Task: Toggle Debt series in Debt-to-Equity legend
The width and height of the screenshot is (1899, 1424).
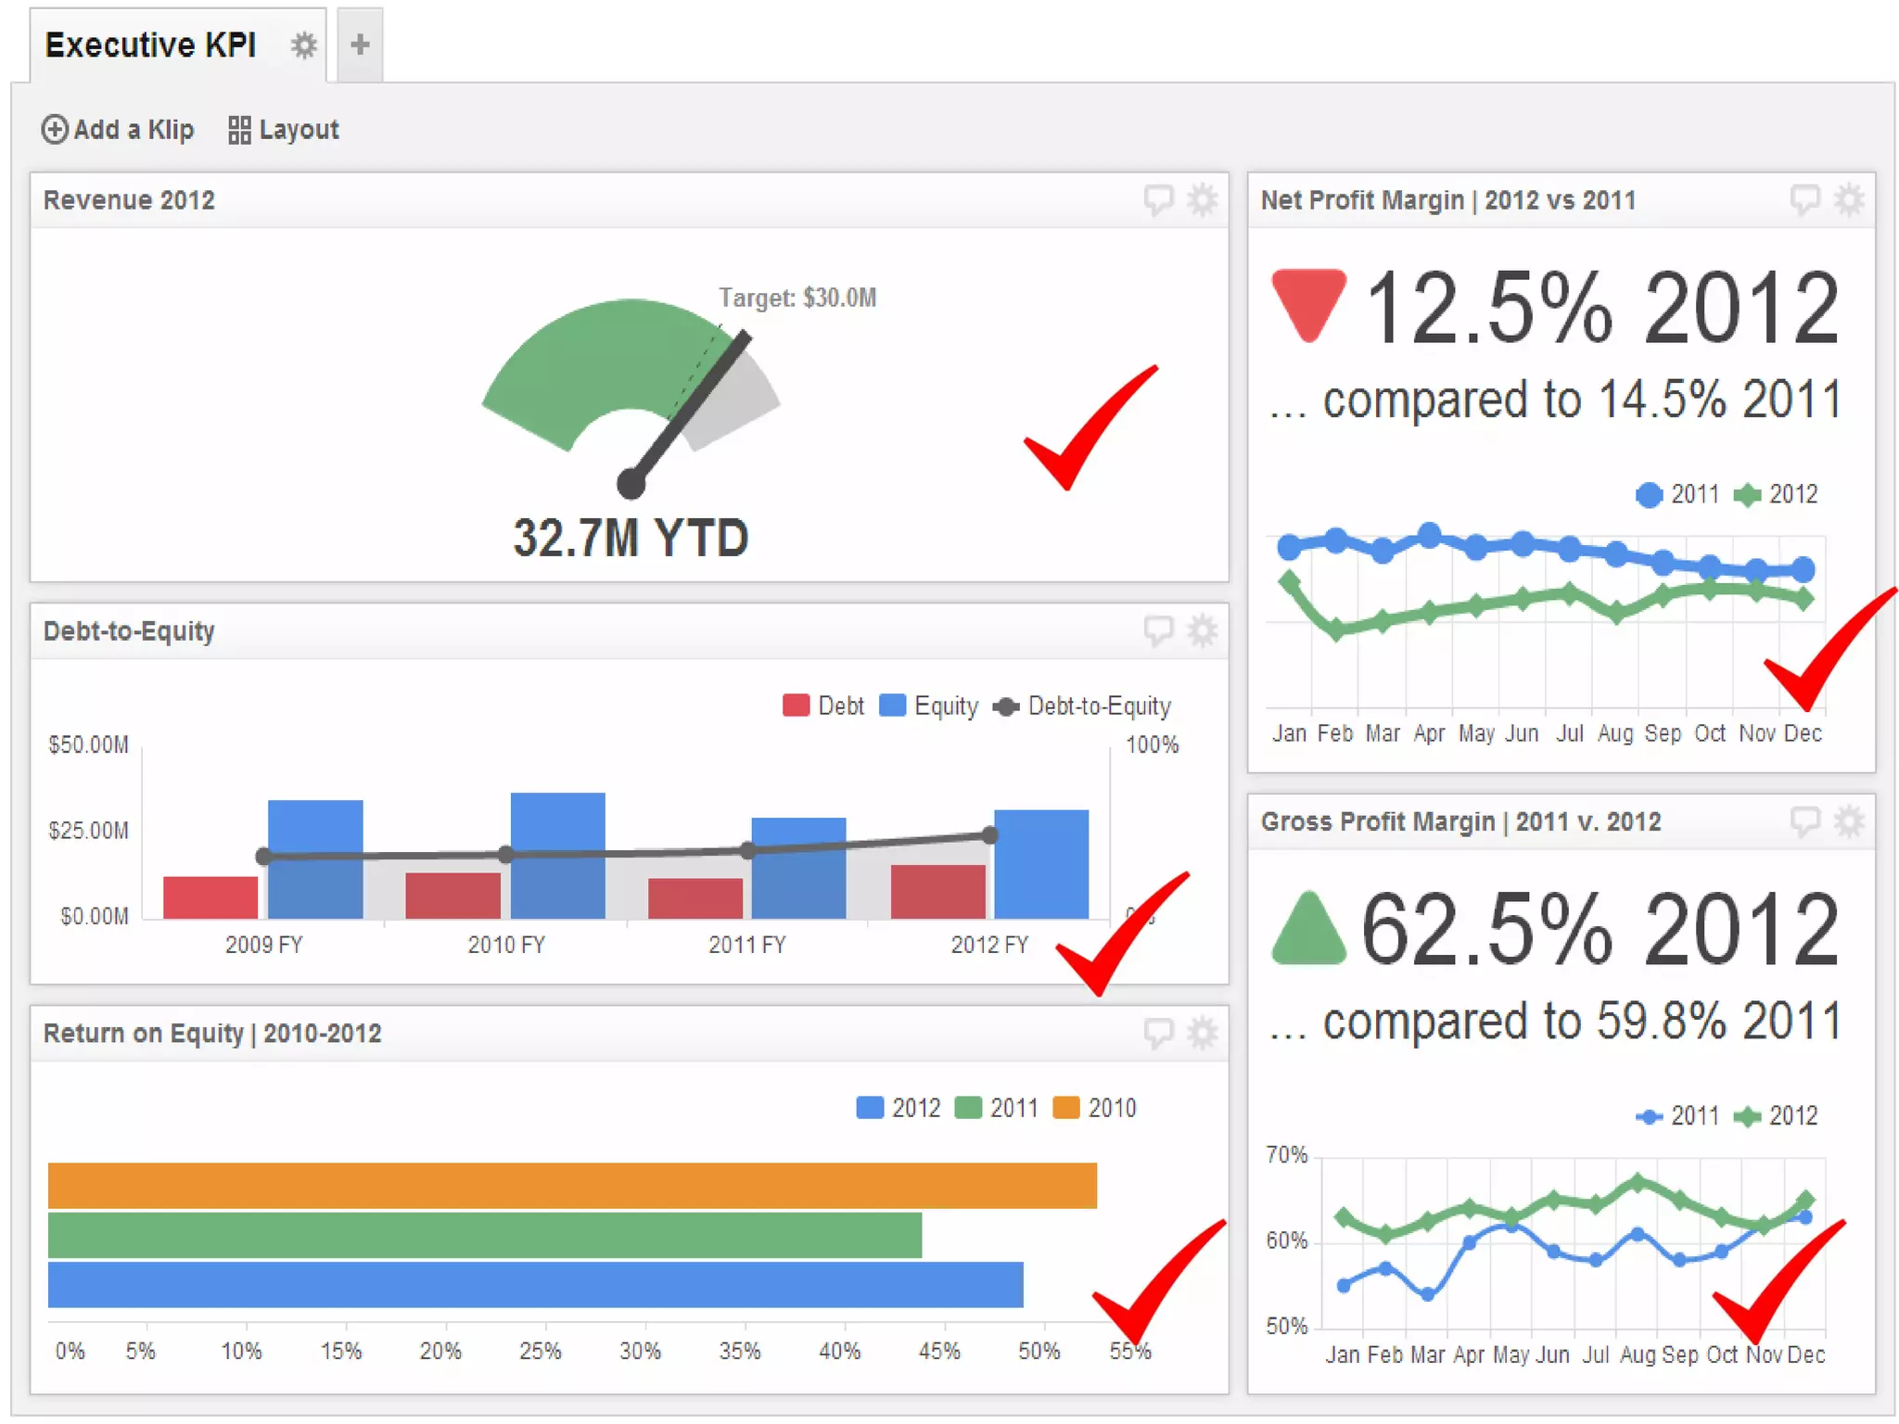Action: (x=822, y=706)
